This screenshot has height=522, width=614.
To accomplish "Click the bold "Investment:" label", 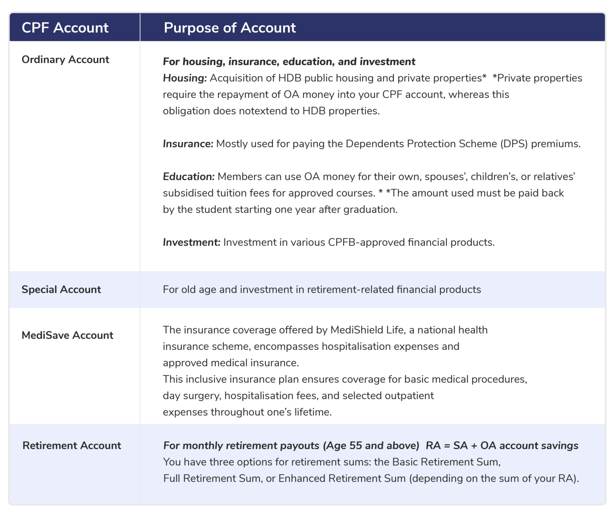I will 191,242.
